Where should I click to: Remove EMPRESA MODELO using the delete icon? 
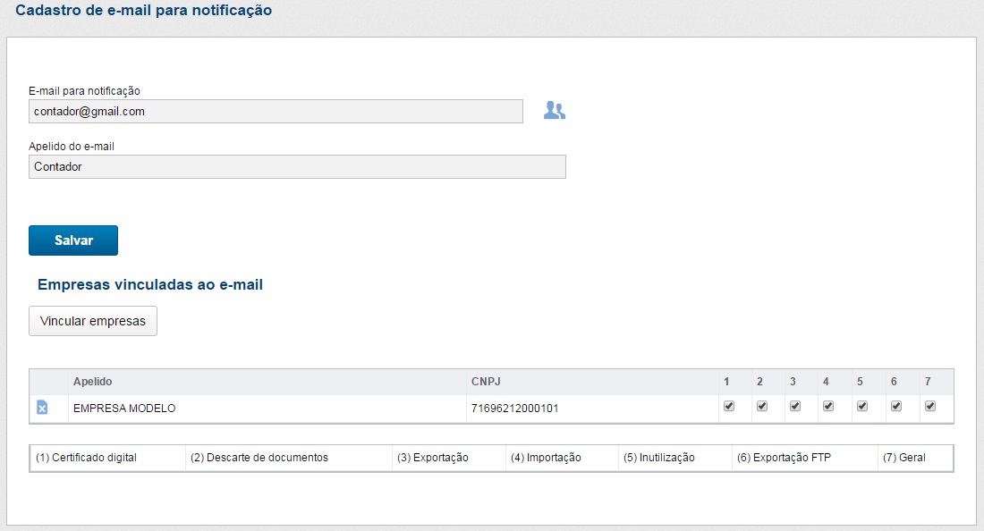pyautogui.click(x=42, y=408)
